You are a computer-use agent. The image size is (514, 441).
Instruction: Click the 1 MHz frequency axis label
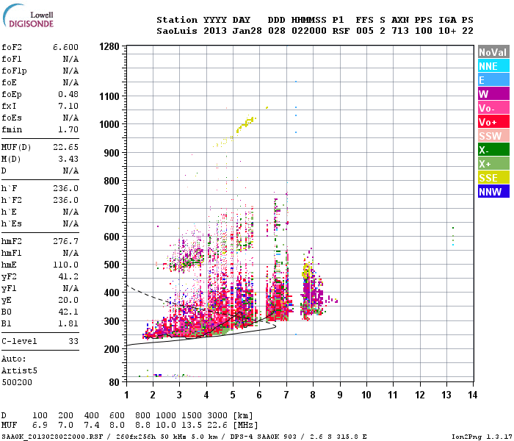(126, 395)
